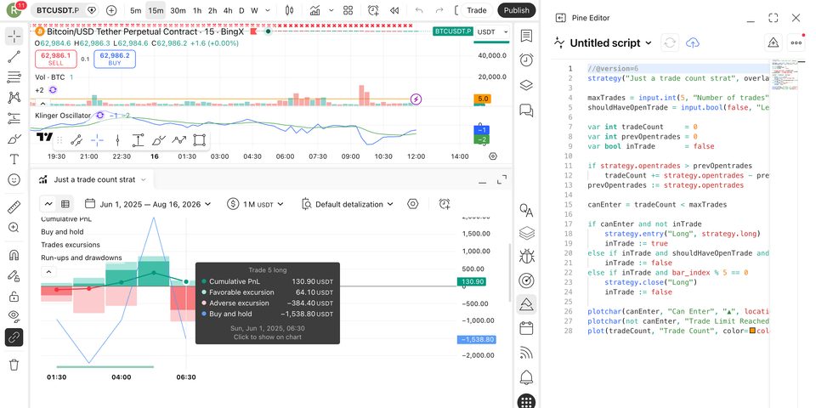816x408 pixels.
Task: Open the layout setup grid icon
Action: (x=348, y=10)
